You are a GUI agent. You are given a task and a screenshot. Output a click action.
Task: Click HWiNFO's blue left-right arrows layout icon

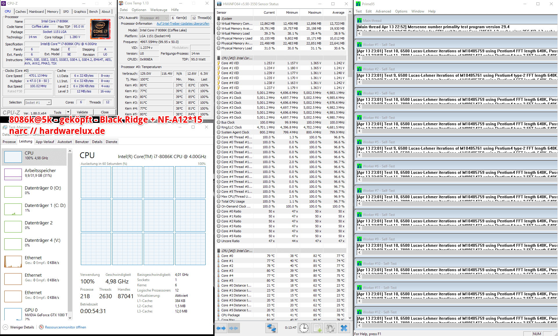click(x=221, y=328)
